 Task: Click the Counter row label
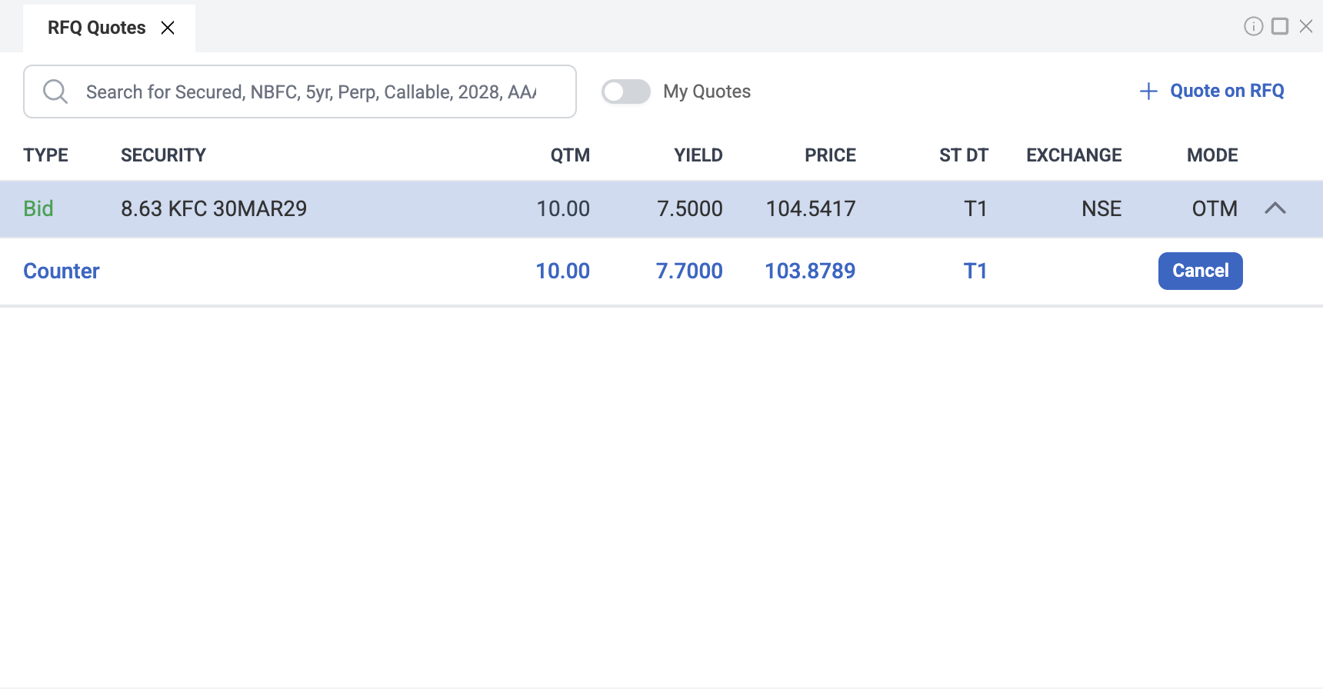62,271
